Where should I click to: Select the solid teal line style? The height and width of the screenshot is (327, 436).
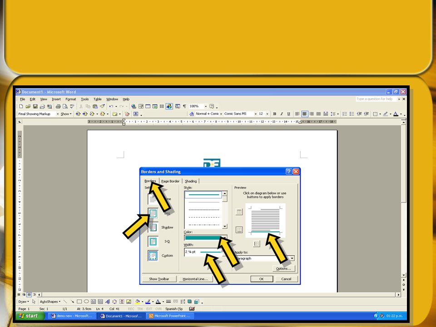tap(203, 195)
